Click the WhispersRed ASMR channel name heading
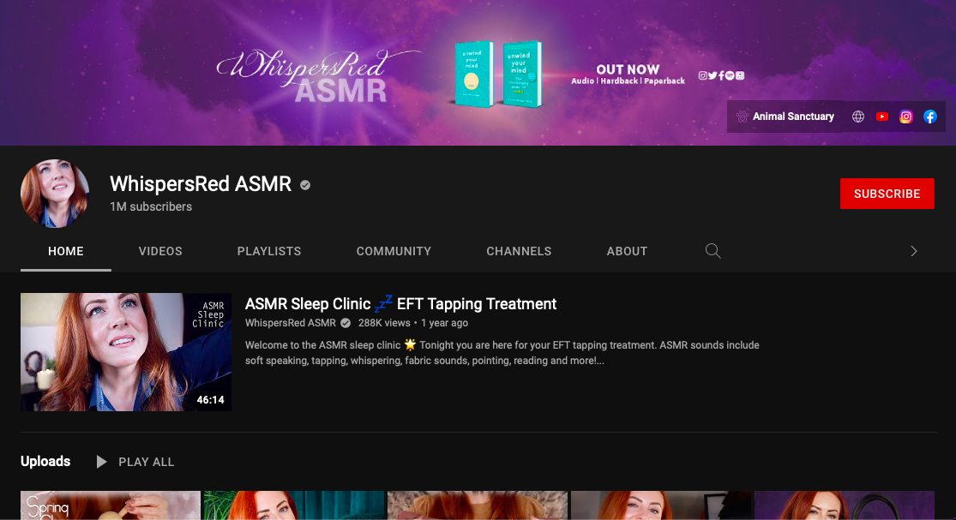Image resolution: width=956 pixels, height=520 pixels. click(x=201, y=184)
